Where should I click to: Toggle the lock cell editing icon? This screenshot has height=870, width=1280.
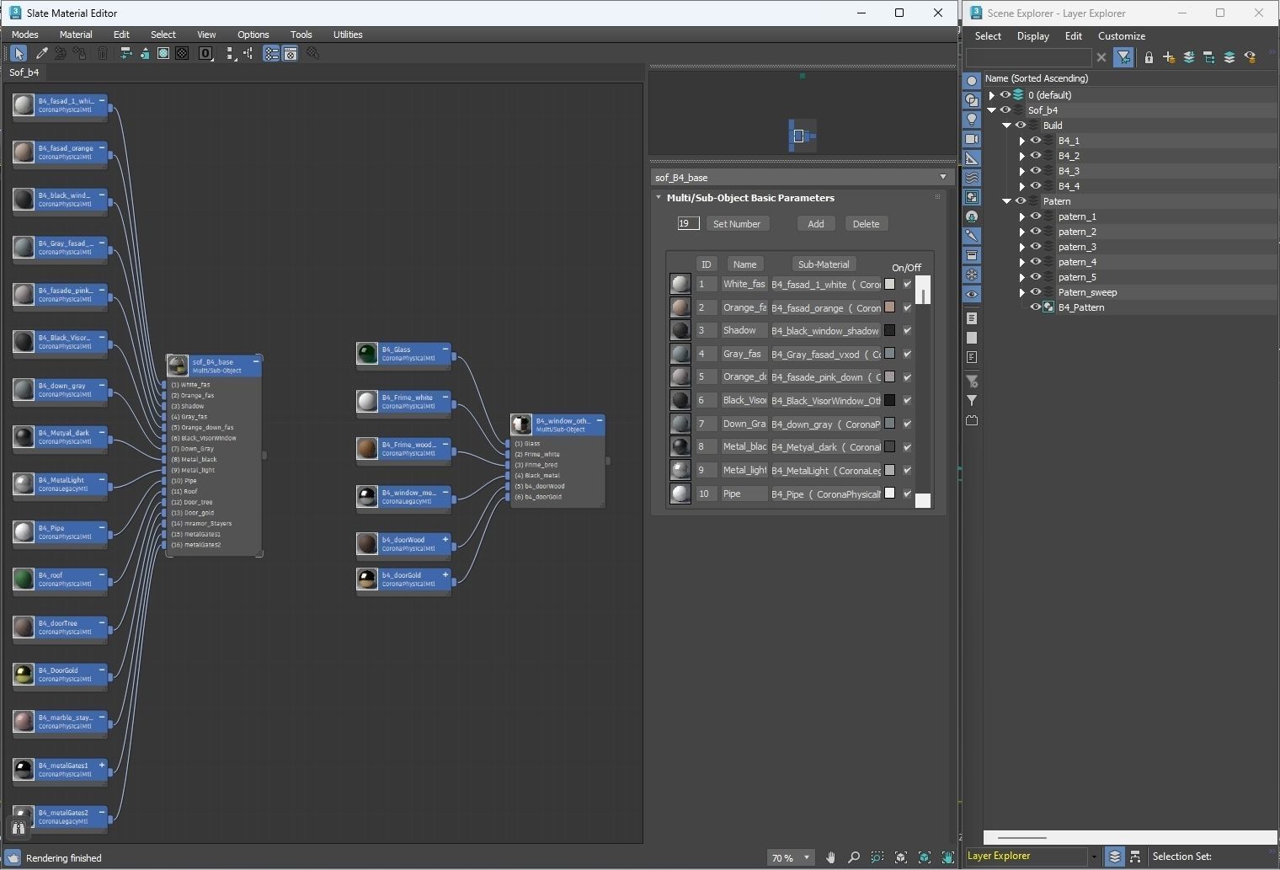pyautogui.click(x=1149, y=57)
